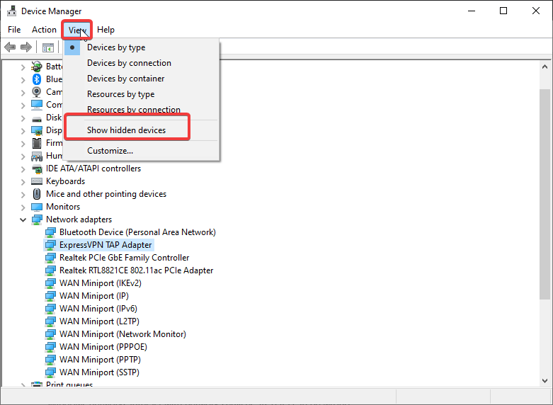
Task: Click the vertical scrollbar thumb
Action: click(x=545, y=195)
